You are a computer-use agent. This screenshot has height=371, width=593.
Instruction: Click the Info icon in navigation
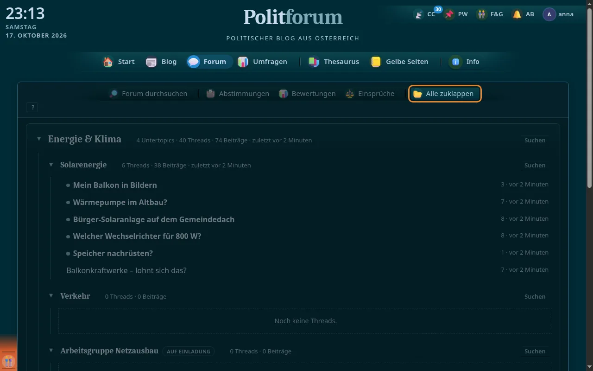tap(456, 62)
